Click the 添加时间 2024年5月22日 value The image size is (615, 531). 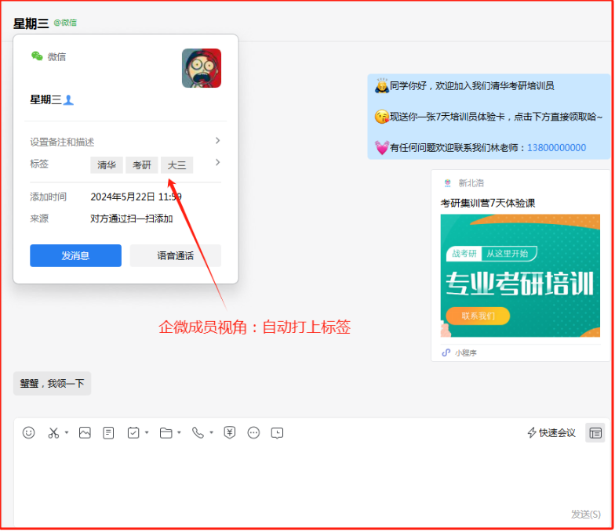coord(136,197)
